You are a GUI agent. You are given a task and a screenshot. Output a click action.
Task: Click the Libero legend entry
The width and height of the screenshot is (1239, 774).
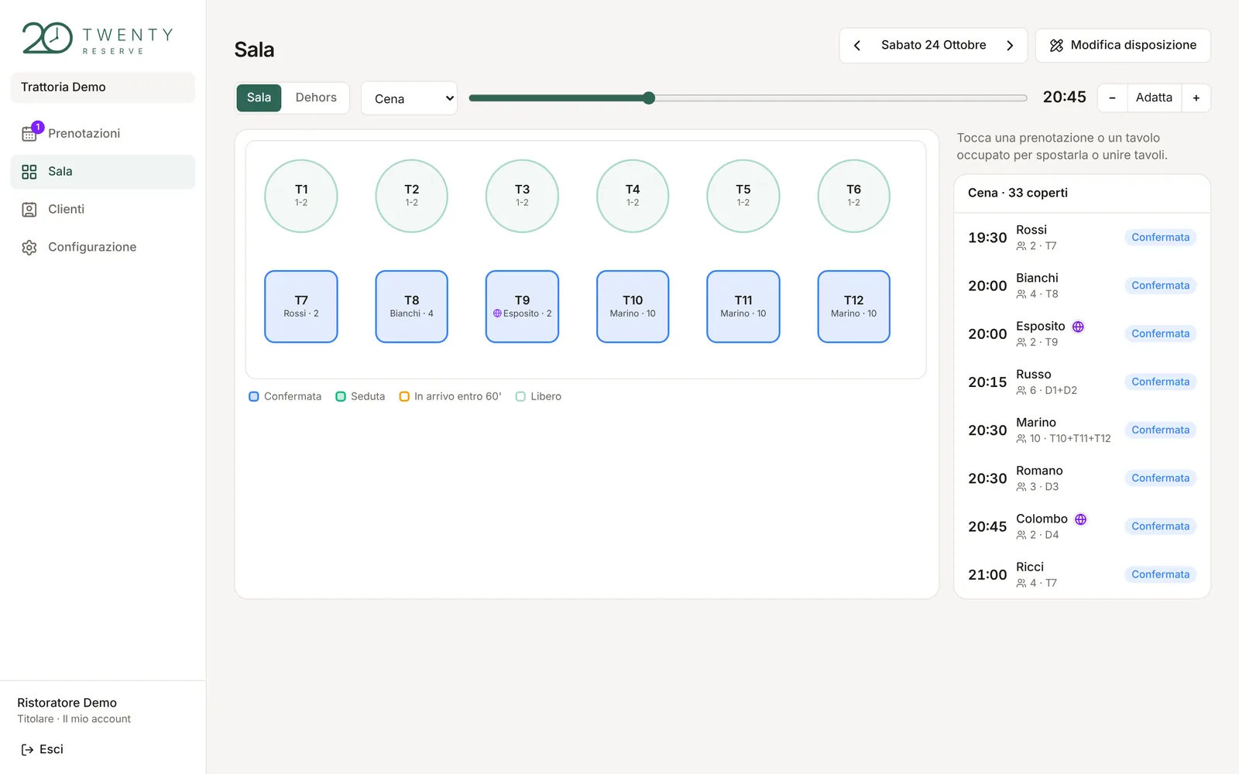click(538, 396)
